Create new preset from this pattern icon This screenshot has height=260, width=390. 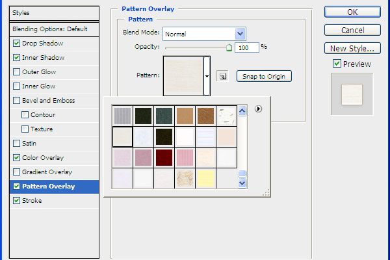(x=222, y=76)
